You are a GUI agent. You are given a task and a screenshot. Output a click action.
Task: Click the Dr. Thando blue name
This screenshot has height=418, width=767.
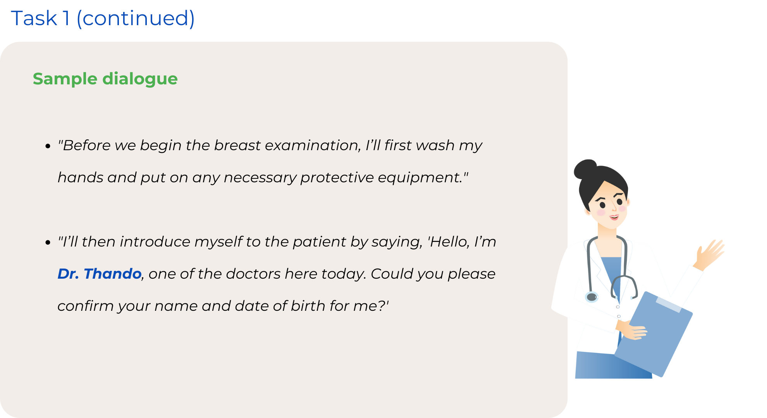point(99,274)
